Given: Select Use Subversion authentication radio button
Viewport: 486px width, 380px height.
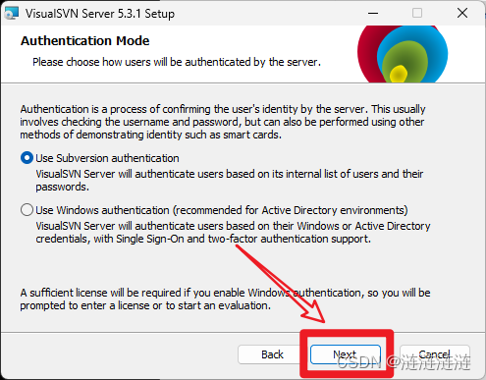Looking at the screenshot, I should 27,158.
